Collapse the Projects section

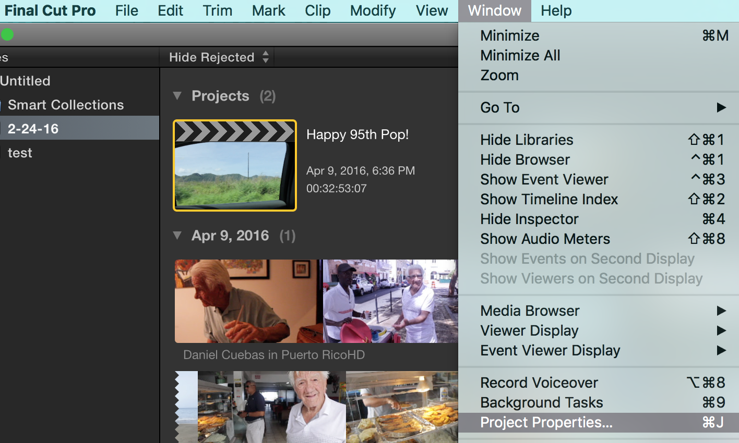tap(177, 96)
